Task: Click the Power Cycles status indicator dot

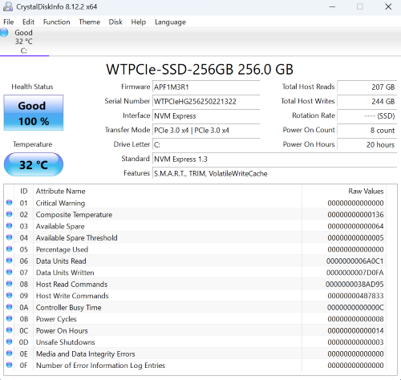Action: click(10, 318)
